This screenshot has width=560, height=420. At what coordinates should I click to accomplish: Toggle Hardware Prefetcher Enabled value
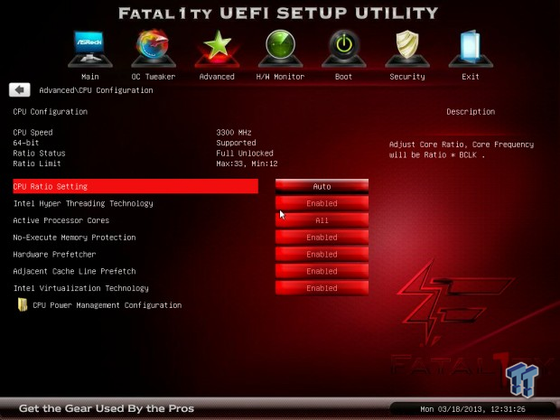pos(322,254)
